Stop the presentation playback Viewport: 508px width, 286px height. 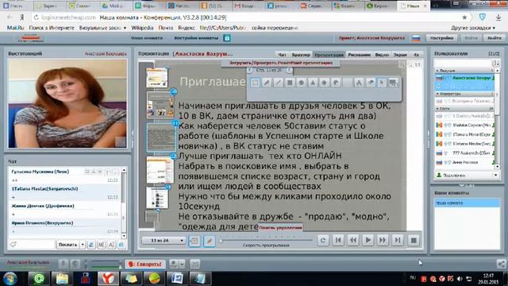coord(414,240)
